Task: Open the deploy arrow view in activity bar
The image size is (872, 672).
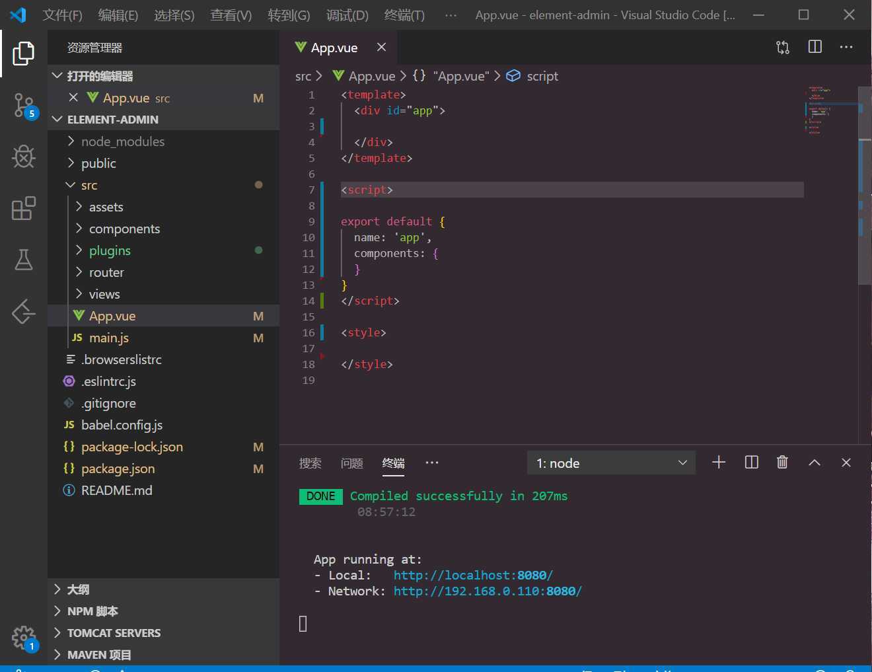Action: coord(24,312)
